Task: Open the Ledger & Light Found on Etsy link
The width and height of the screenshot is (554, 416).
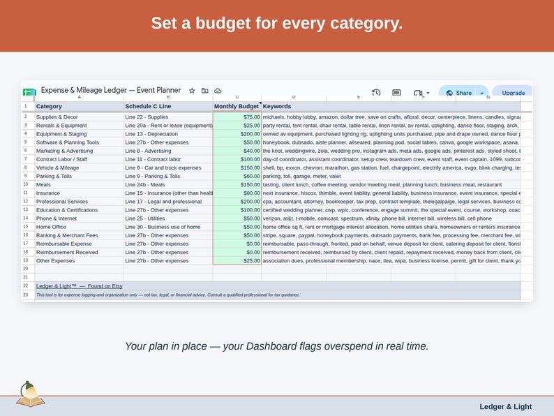Action: point(79,286)
